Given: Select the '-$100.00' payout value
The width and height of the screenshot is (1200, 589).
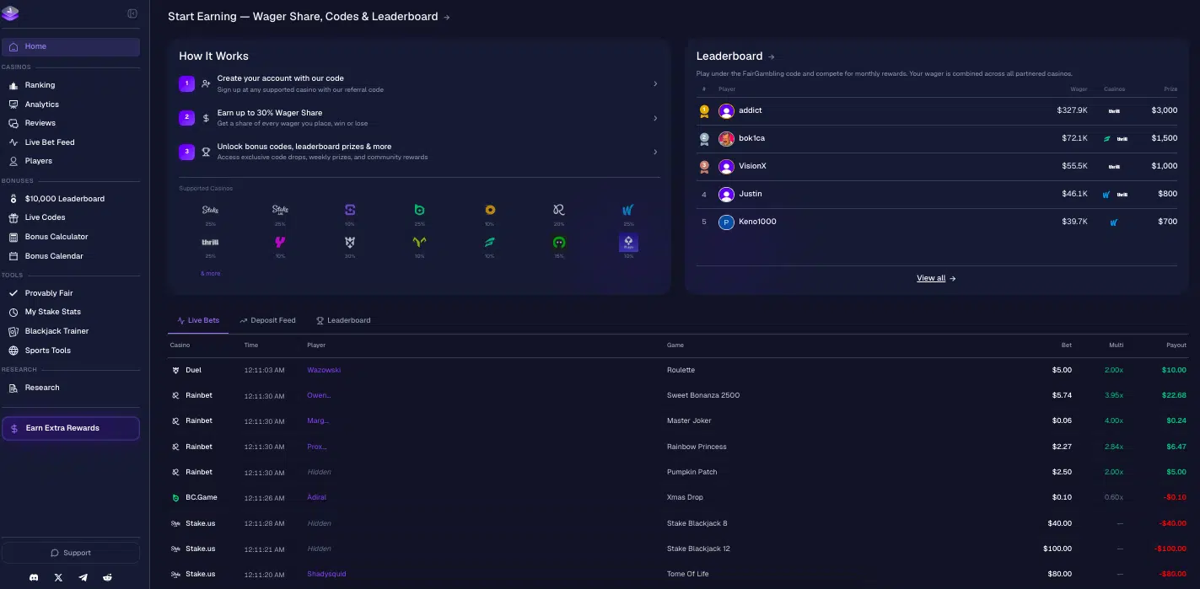Looking at the screenshot, I should (x=1170, y=549).
